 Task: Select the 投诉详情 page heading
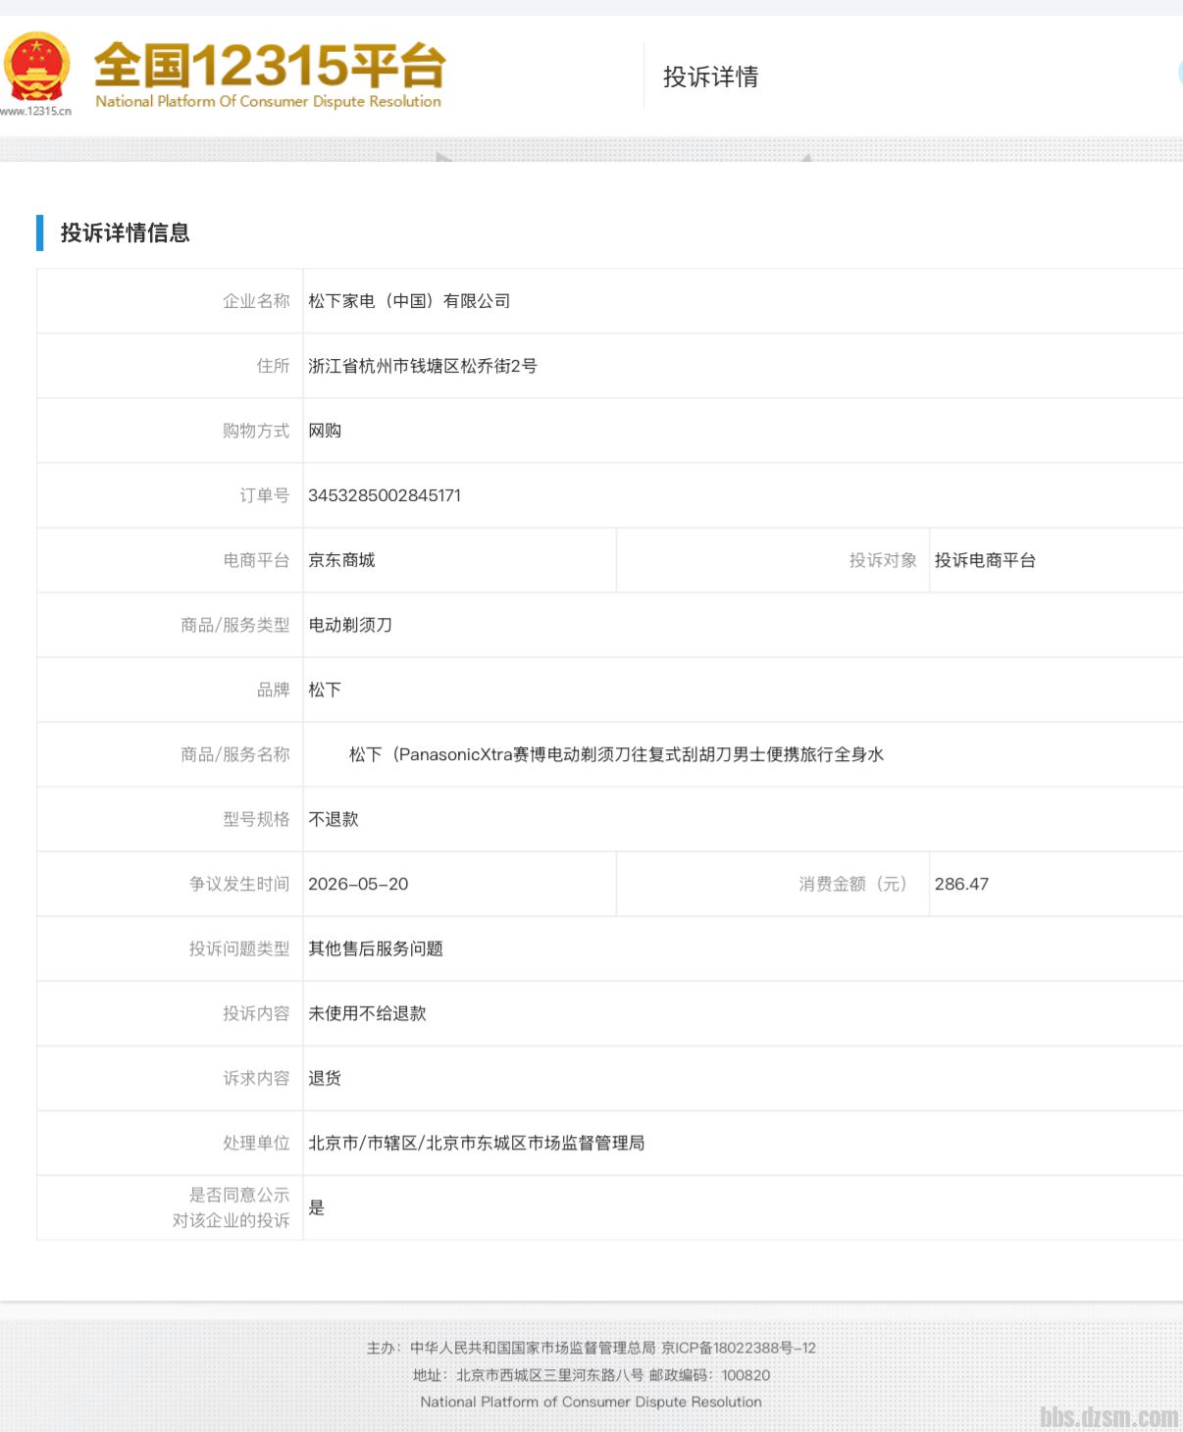click(x=710, y=77)
